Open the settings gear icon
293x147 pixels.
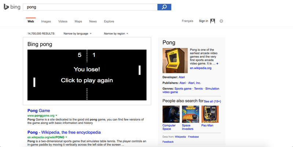coord(221,21)
